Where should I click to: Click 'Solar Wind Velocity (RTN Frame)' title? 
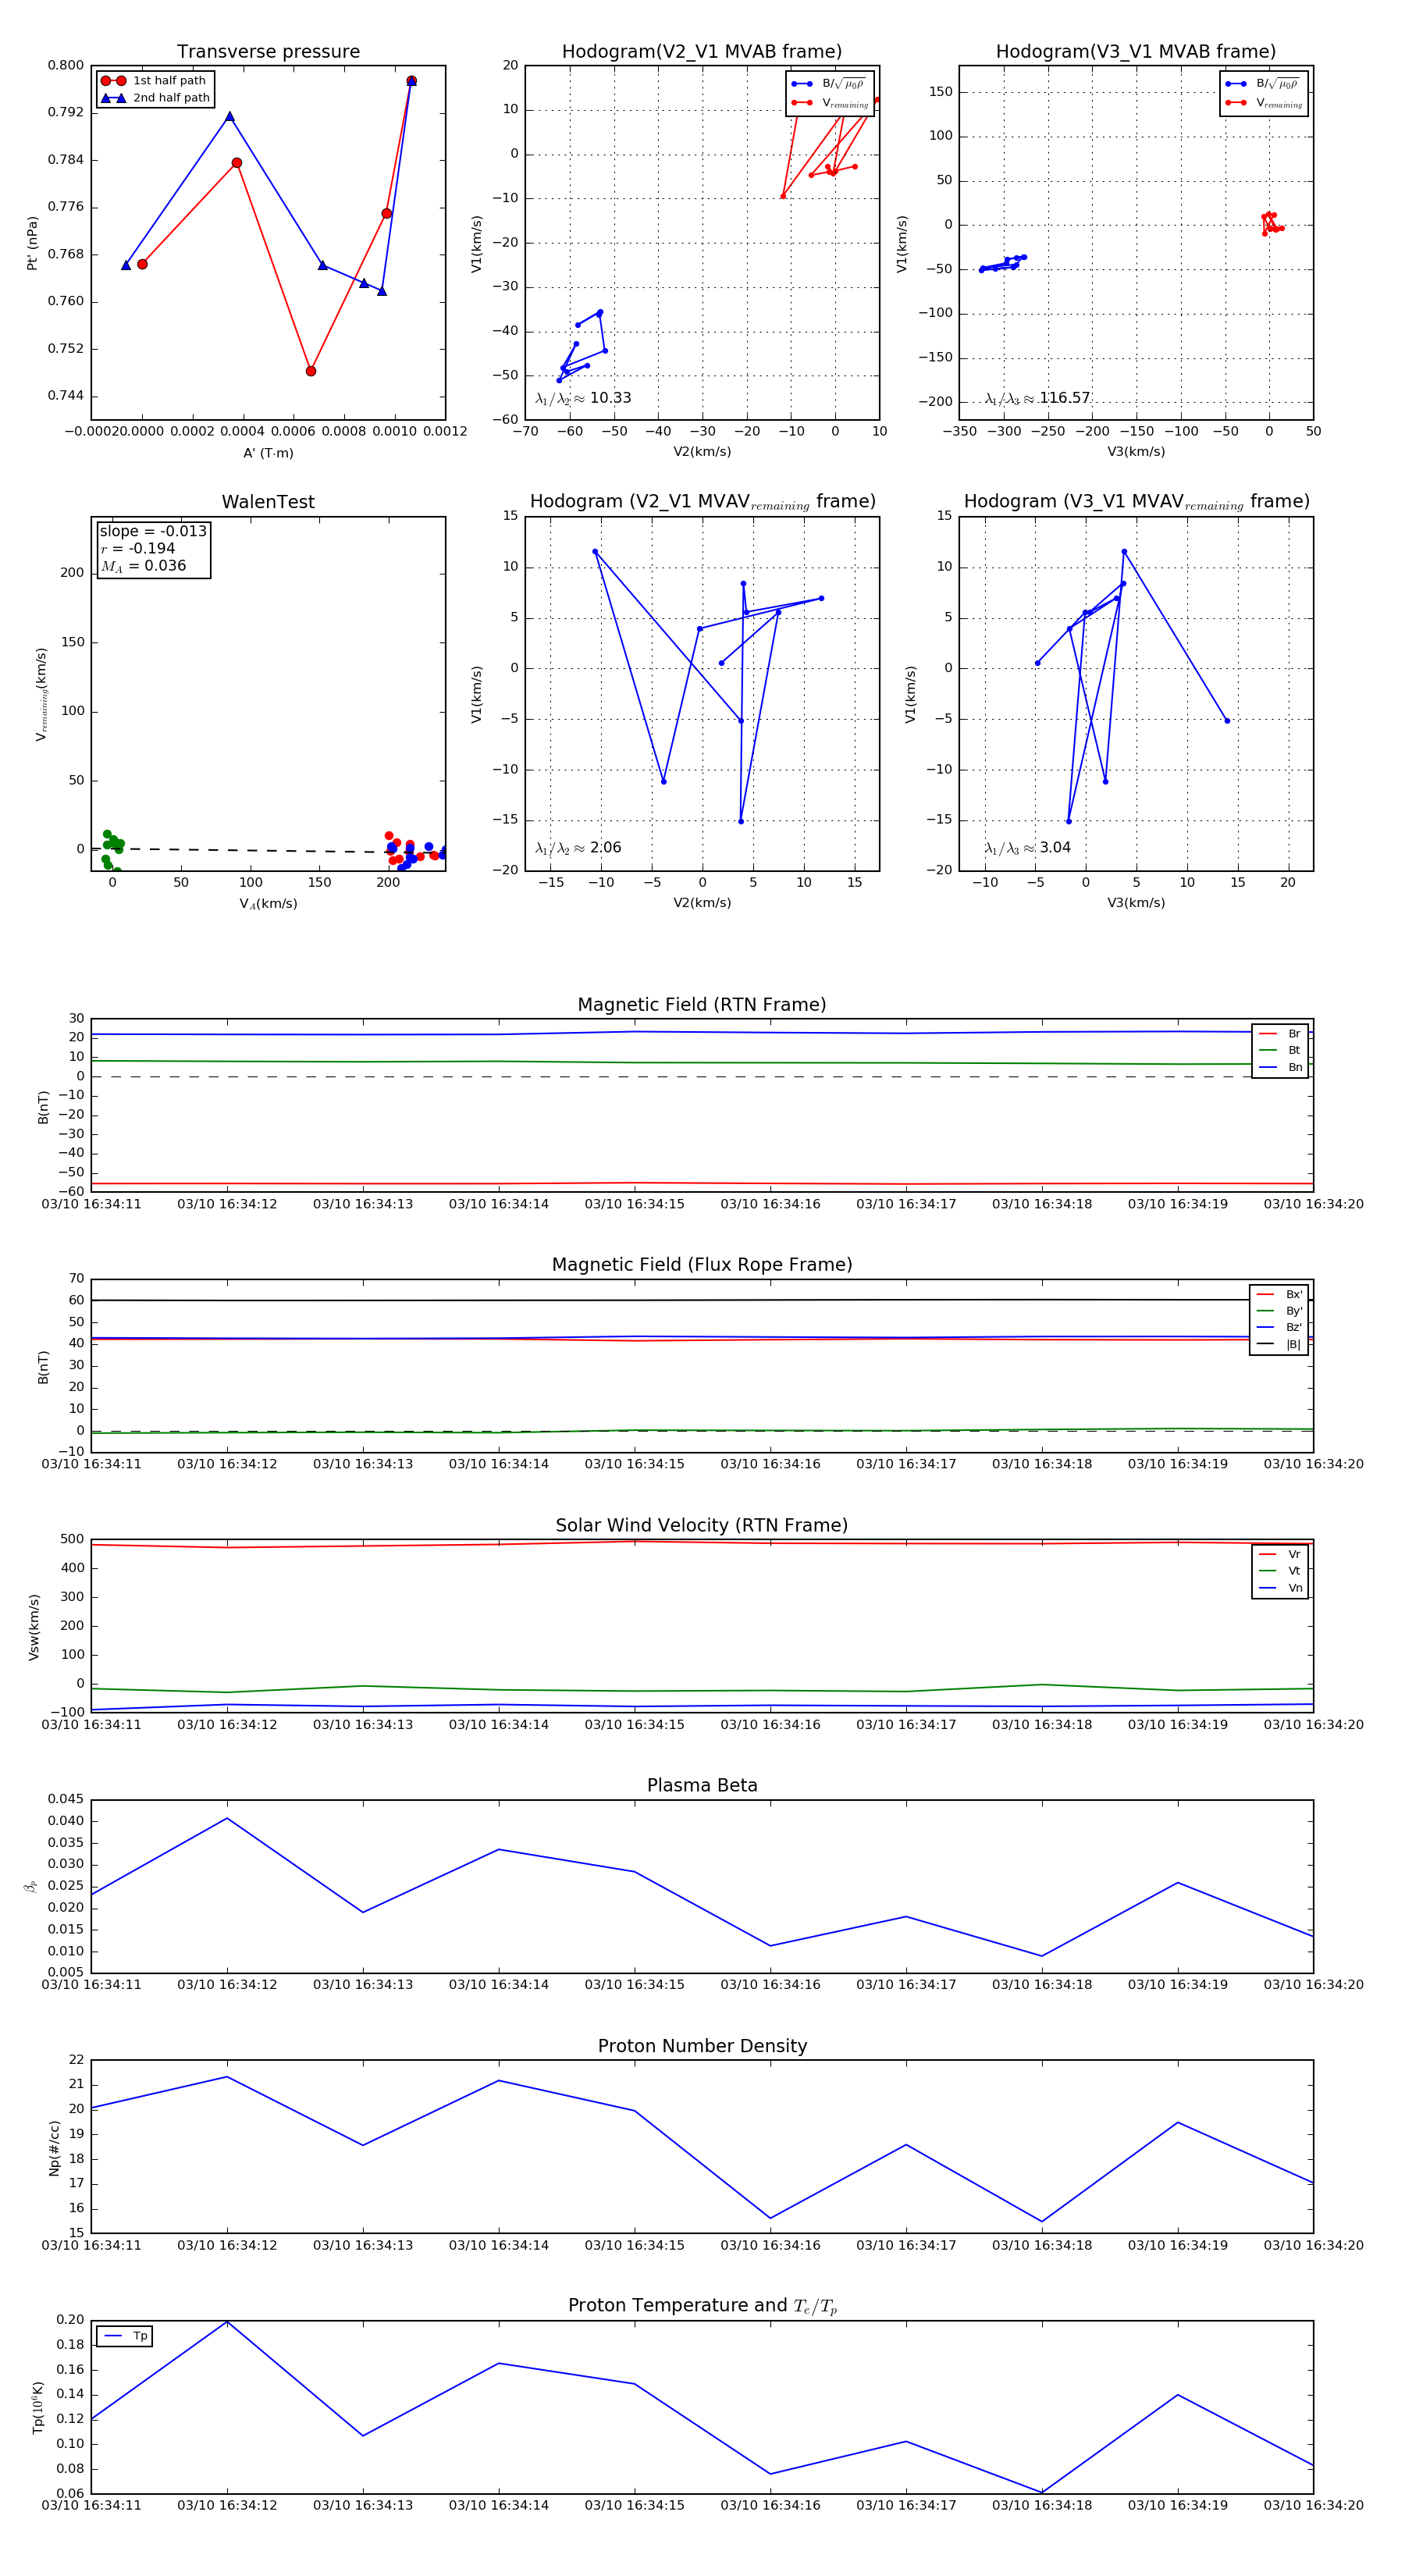click(x=702, y=1525)
